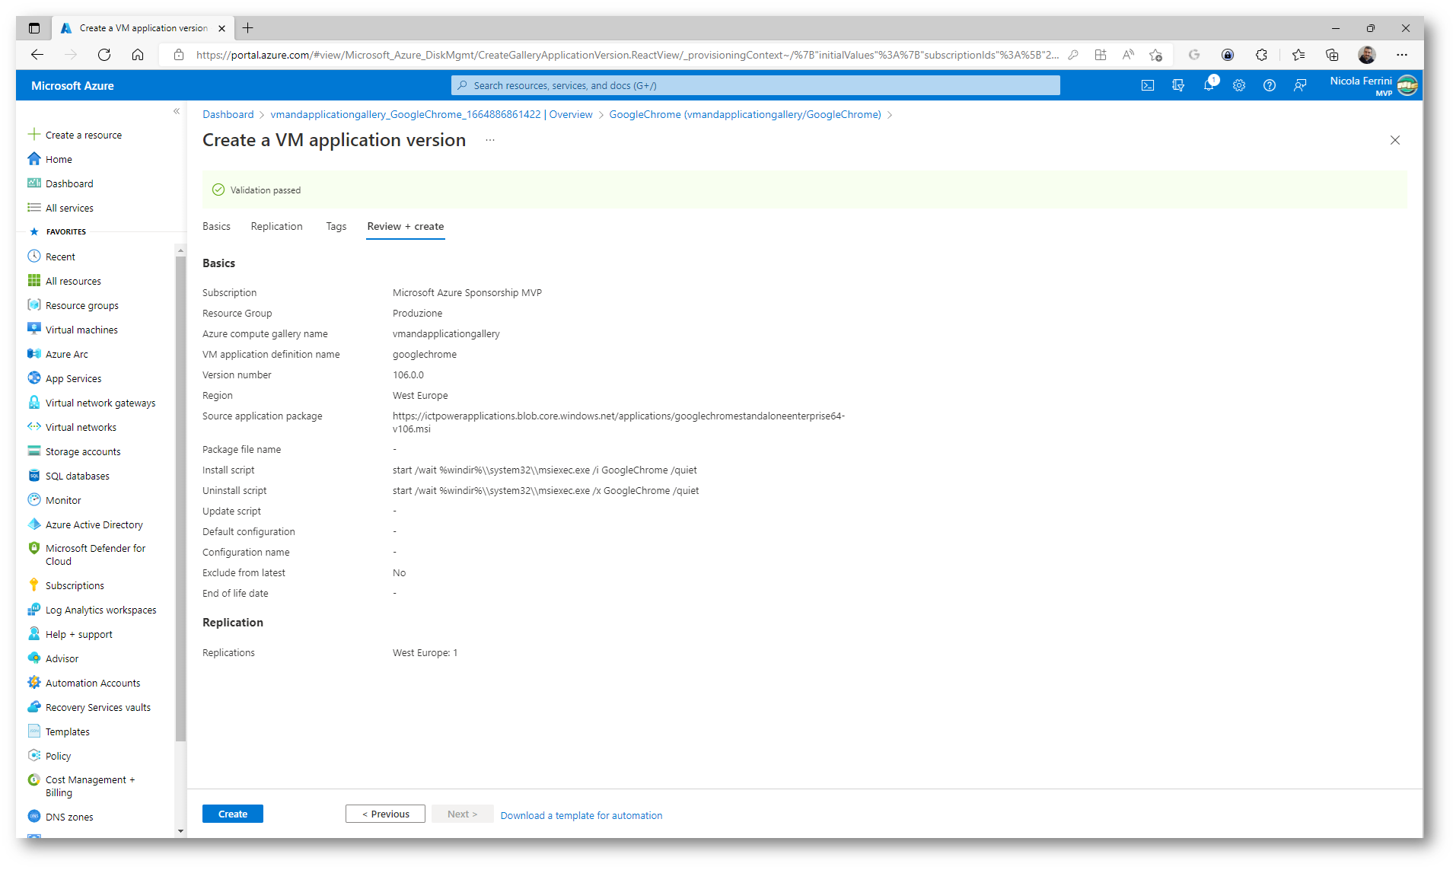The image size is (1456, 870).
Task: Open DNS zones in sidebar
Action: click(x=61, y=817)
